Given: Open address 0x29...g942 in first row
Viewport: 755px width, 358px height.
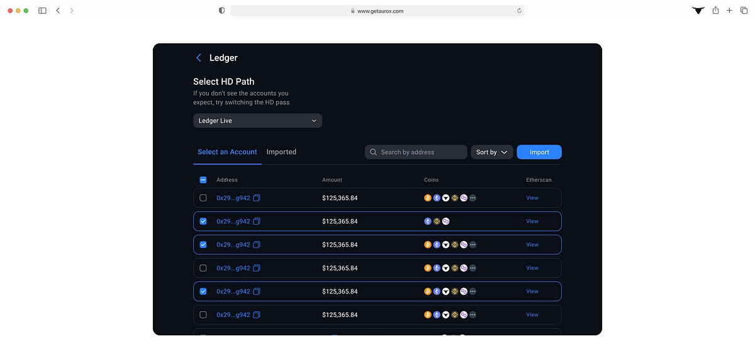Looking at the screenshot, I should pos(233,198).
